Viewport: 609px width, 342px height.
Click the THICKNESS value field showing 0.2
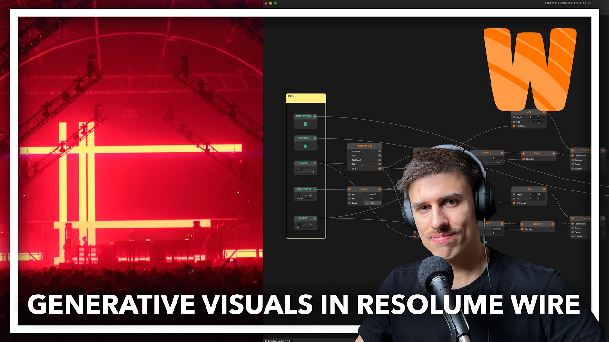[x=300, y=195]
